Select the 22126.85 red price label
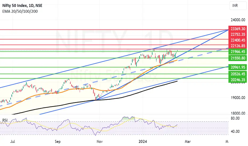The width and height of the screenshot is (248, 146). tap(238, 46)
